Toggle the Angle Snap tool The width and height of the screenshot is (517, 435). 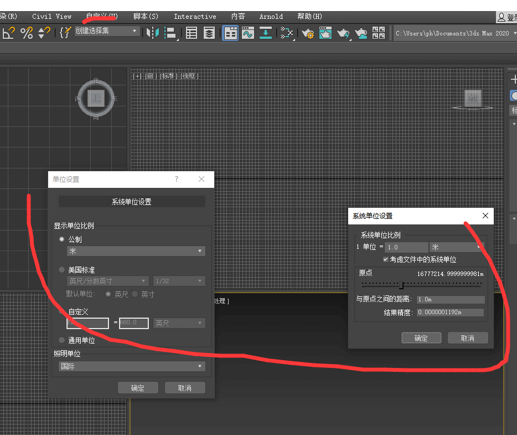coord(8,33)
